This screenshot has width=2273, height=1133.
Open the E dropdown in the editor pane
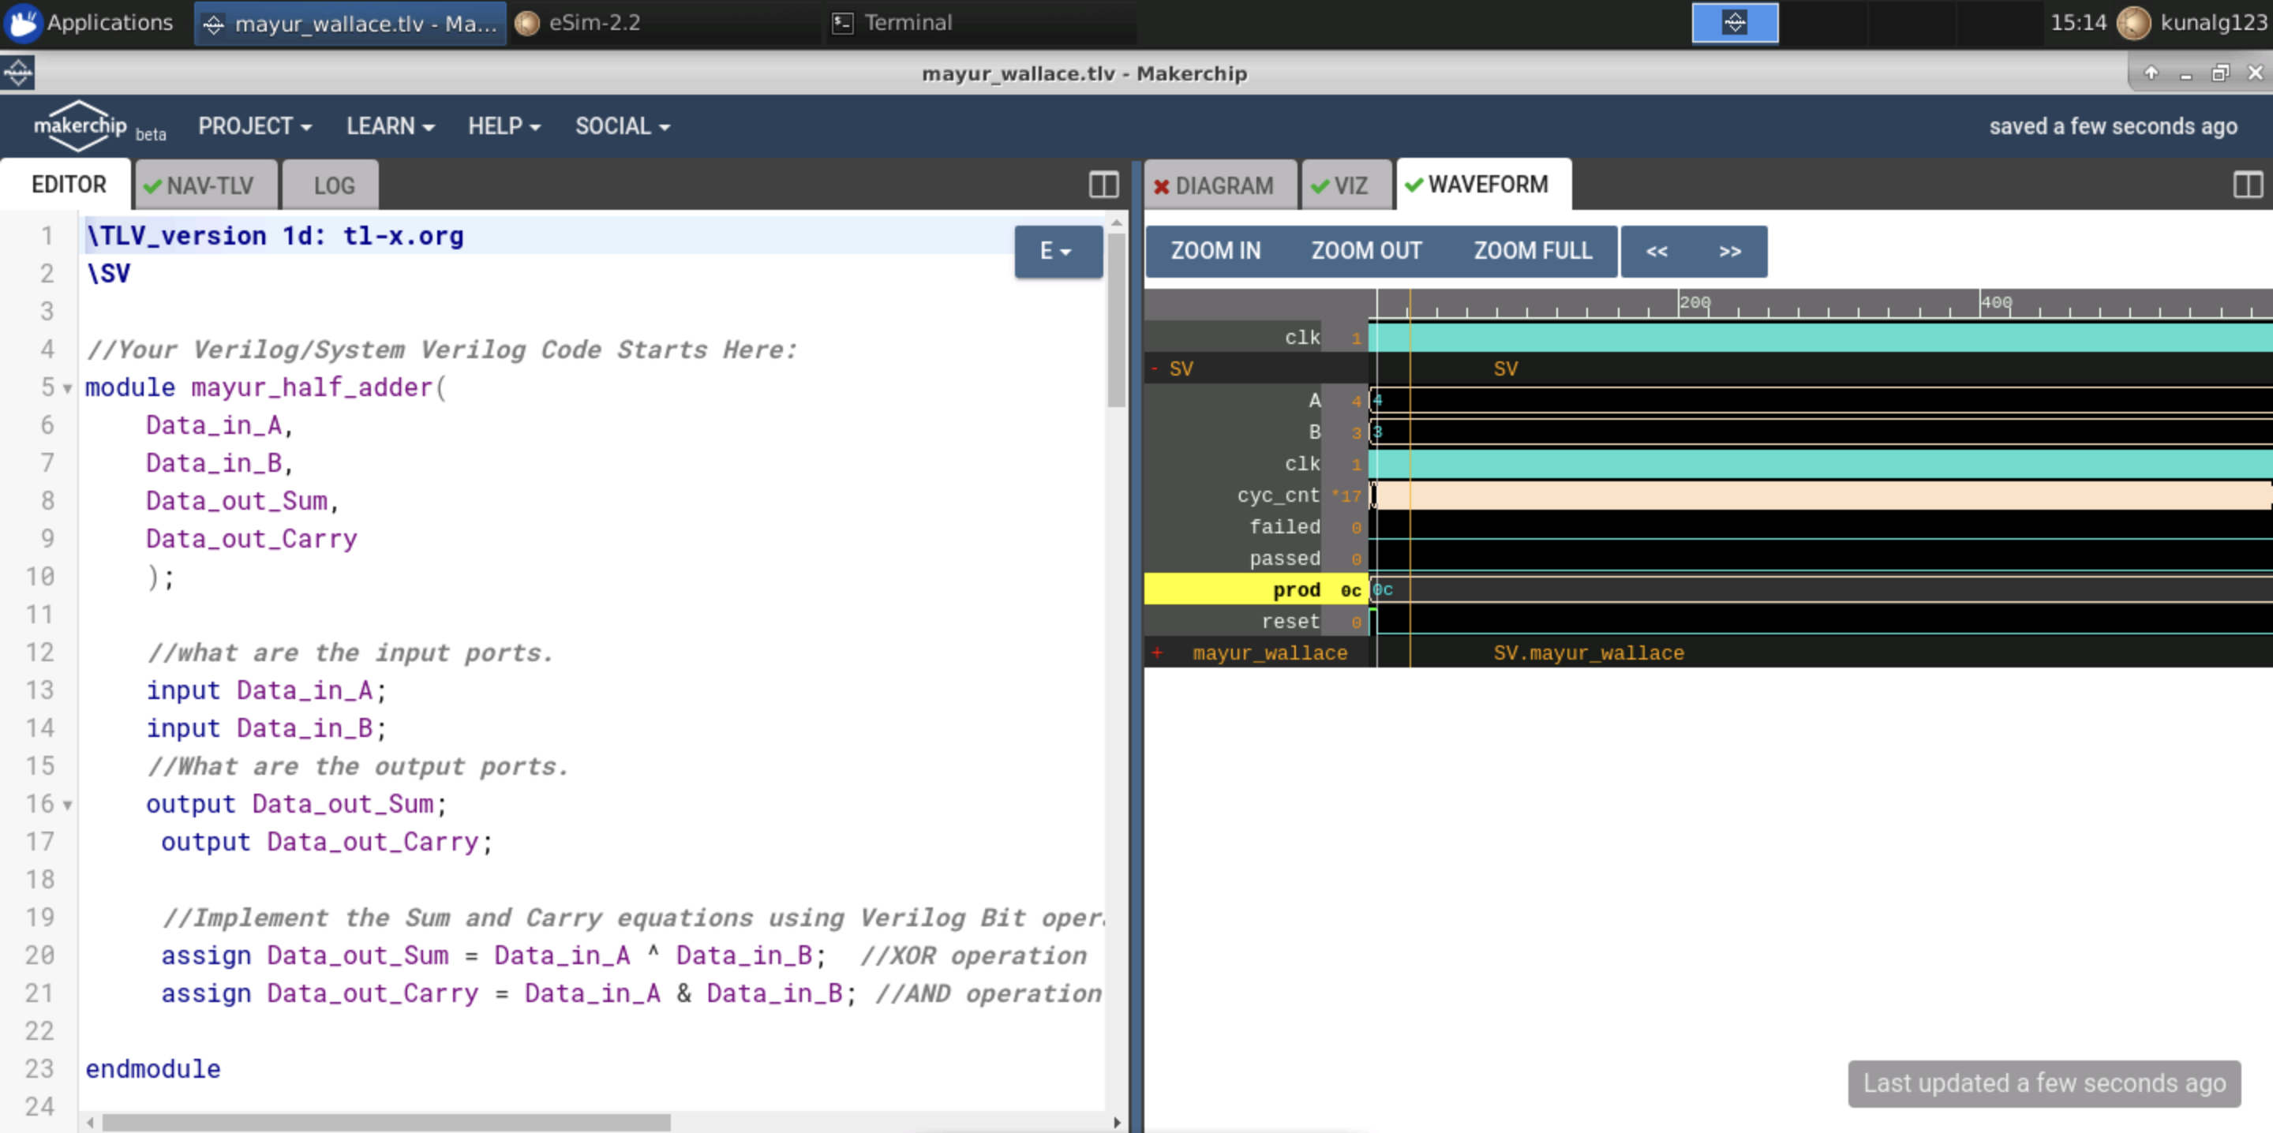[x=1057, y=252]
